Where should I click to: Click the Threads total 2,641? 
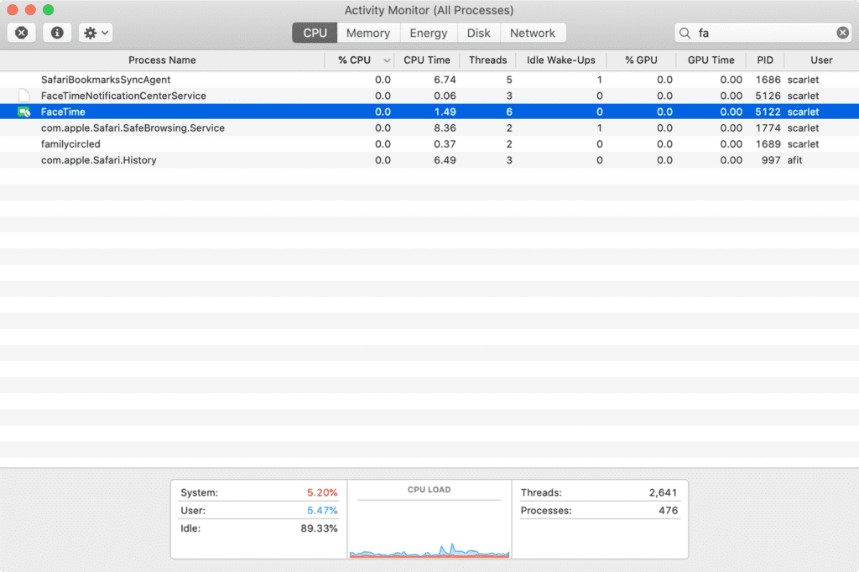[x=663, y=492]
